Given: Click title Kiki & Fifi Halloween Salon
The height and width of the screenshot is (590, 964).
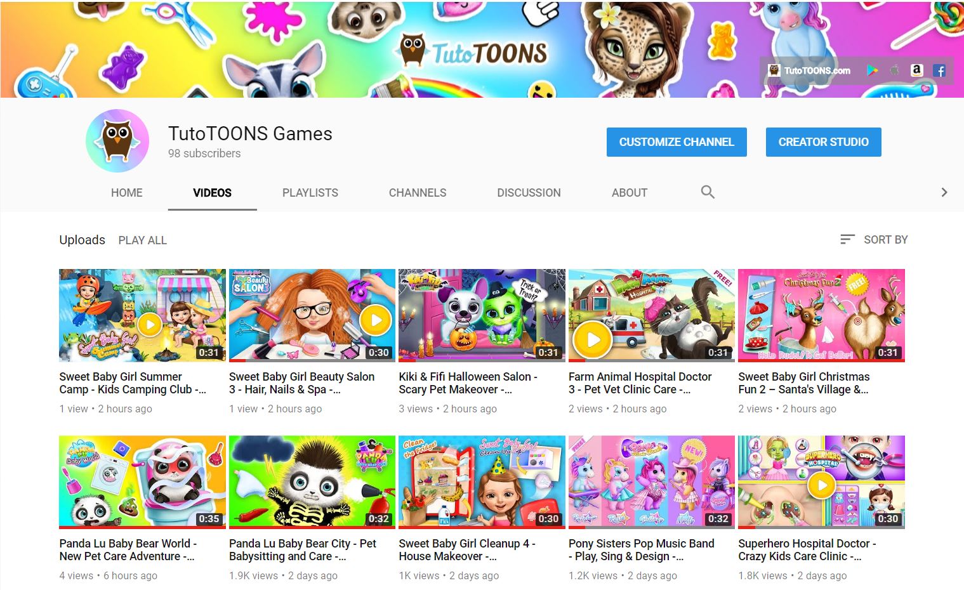Looking at the screenshot, I should [468, 383].
